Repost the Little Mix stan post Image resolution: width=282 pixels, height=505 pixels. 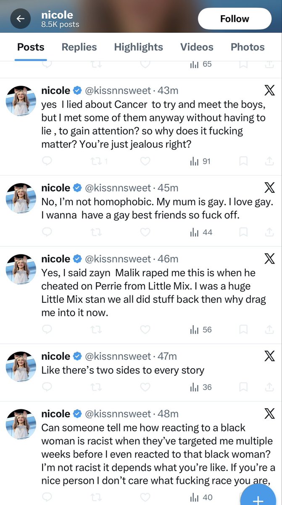(x=96, y=329)
